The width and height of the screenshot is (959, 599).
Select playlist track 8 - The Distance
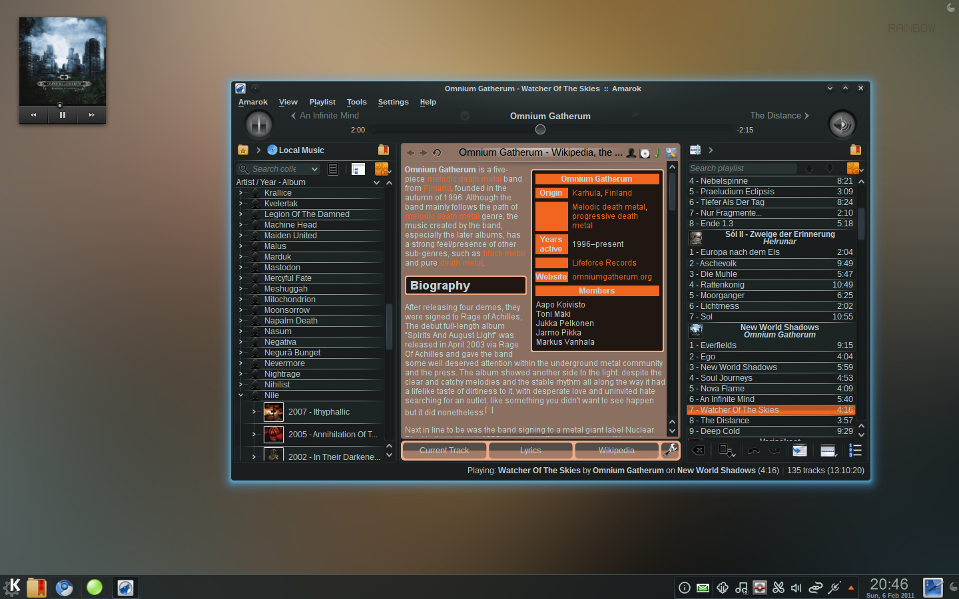[771, 421]
